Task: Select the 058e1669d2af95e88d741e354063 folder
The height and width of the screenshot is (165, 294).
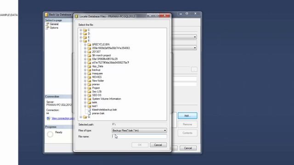Action: [x=111, y=48]
